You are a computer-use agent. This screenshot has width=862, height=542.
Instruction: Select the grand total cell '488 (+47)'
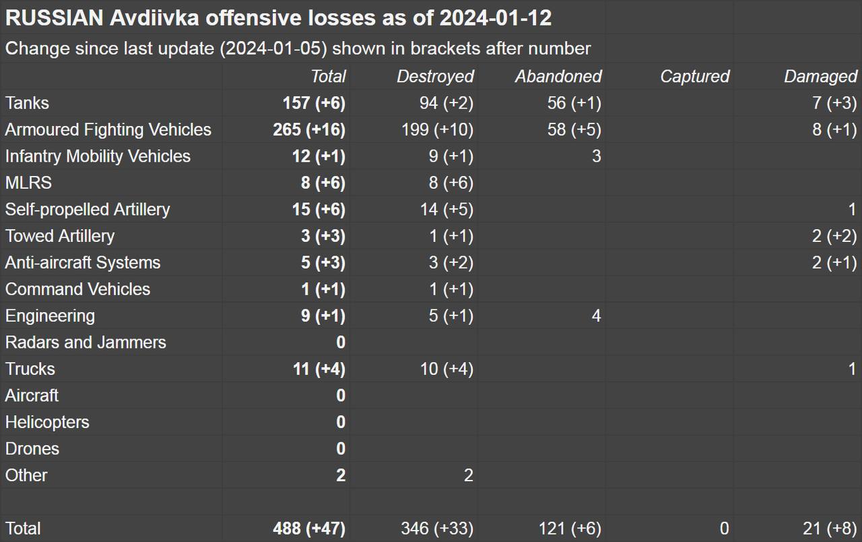310,529
